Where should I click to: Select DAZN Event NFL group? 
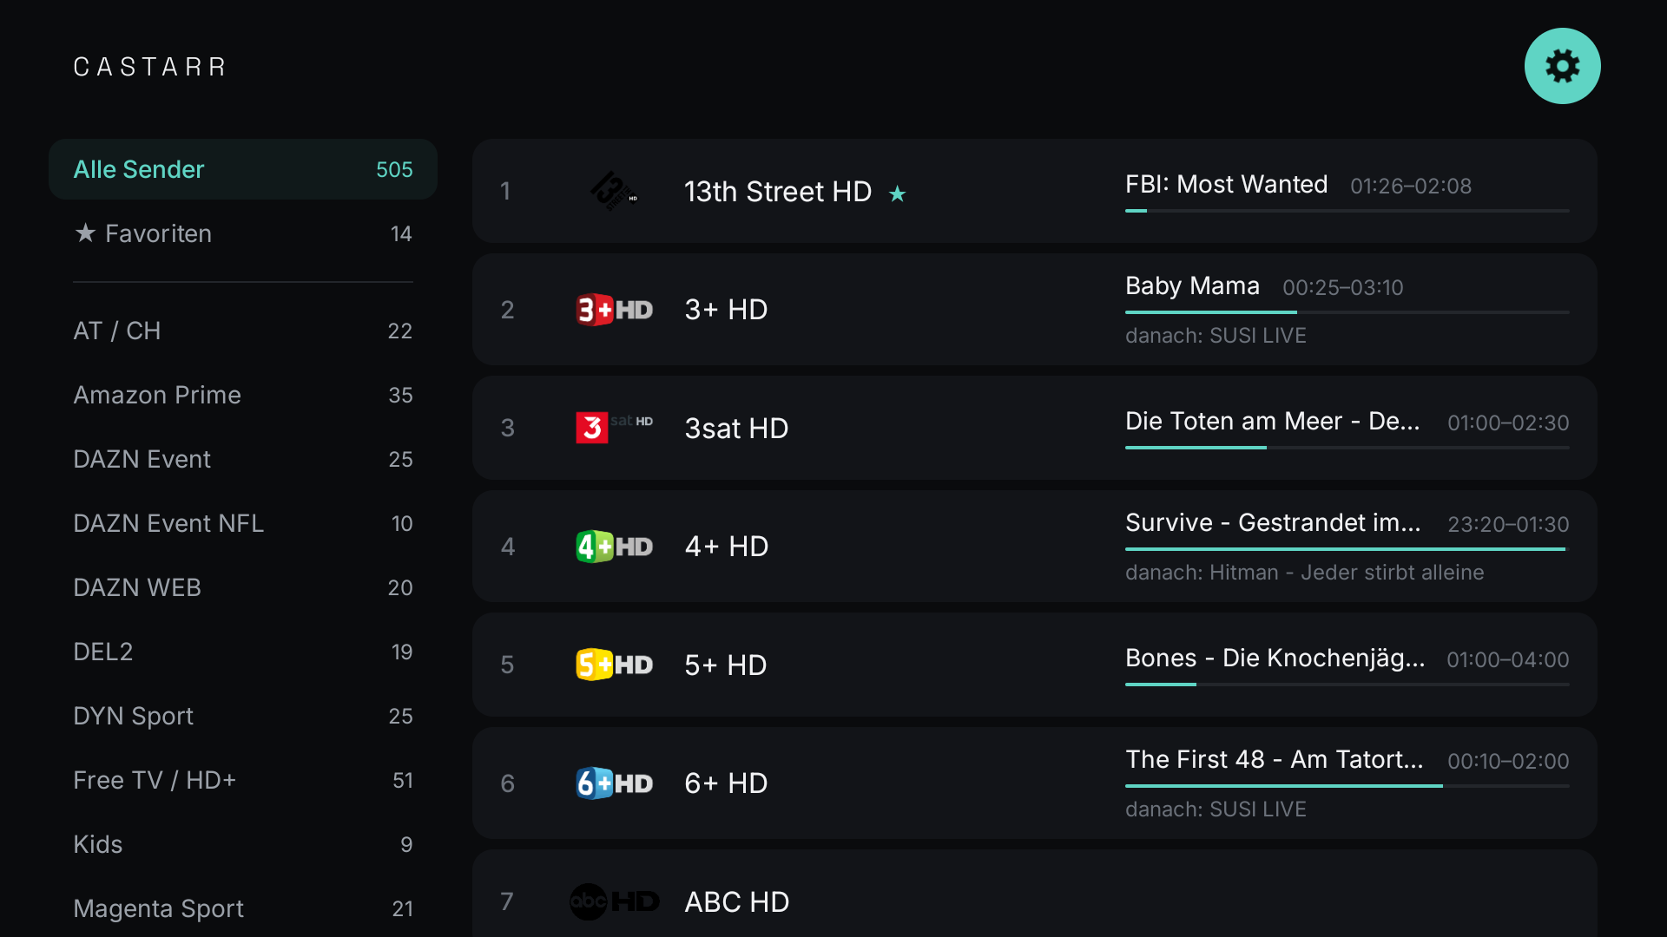pos(243,523)
